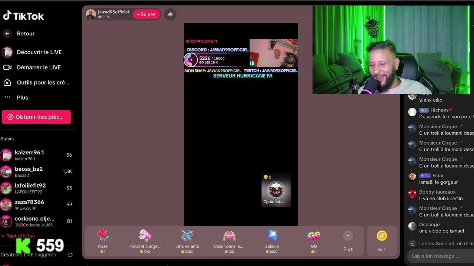Screen dimensions: 474x266
Task: Click Créateurs LIVE suggérés heading
Action: tap(28, 255)
